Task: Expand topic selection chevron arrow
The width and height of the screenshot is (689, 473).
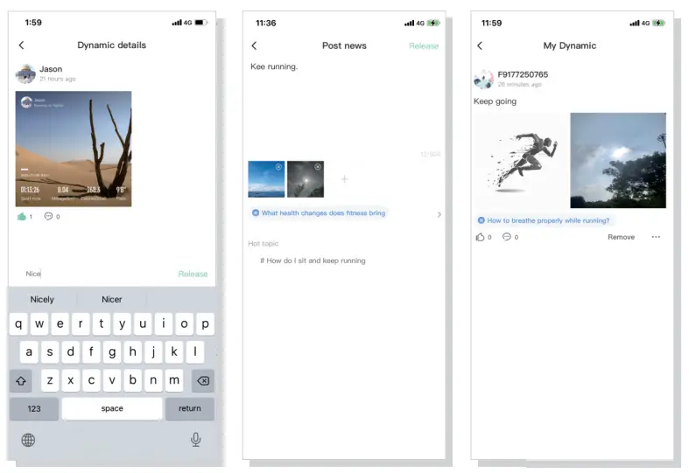Action: pyautogui.click(x=439, y=214)
